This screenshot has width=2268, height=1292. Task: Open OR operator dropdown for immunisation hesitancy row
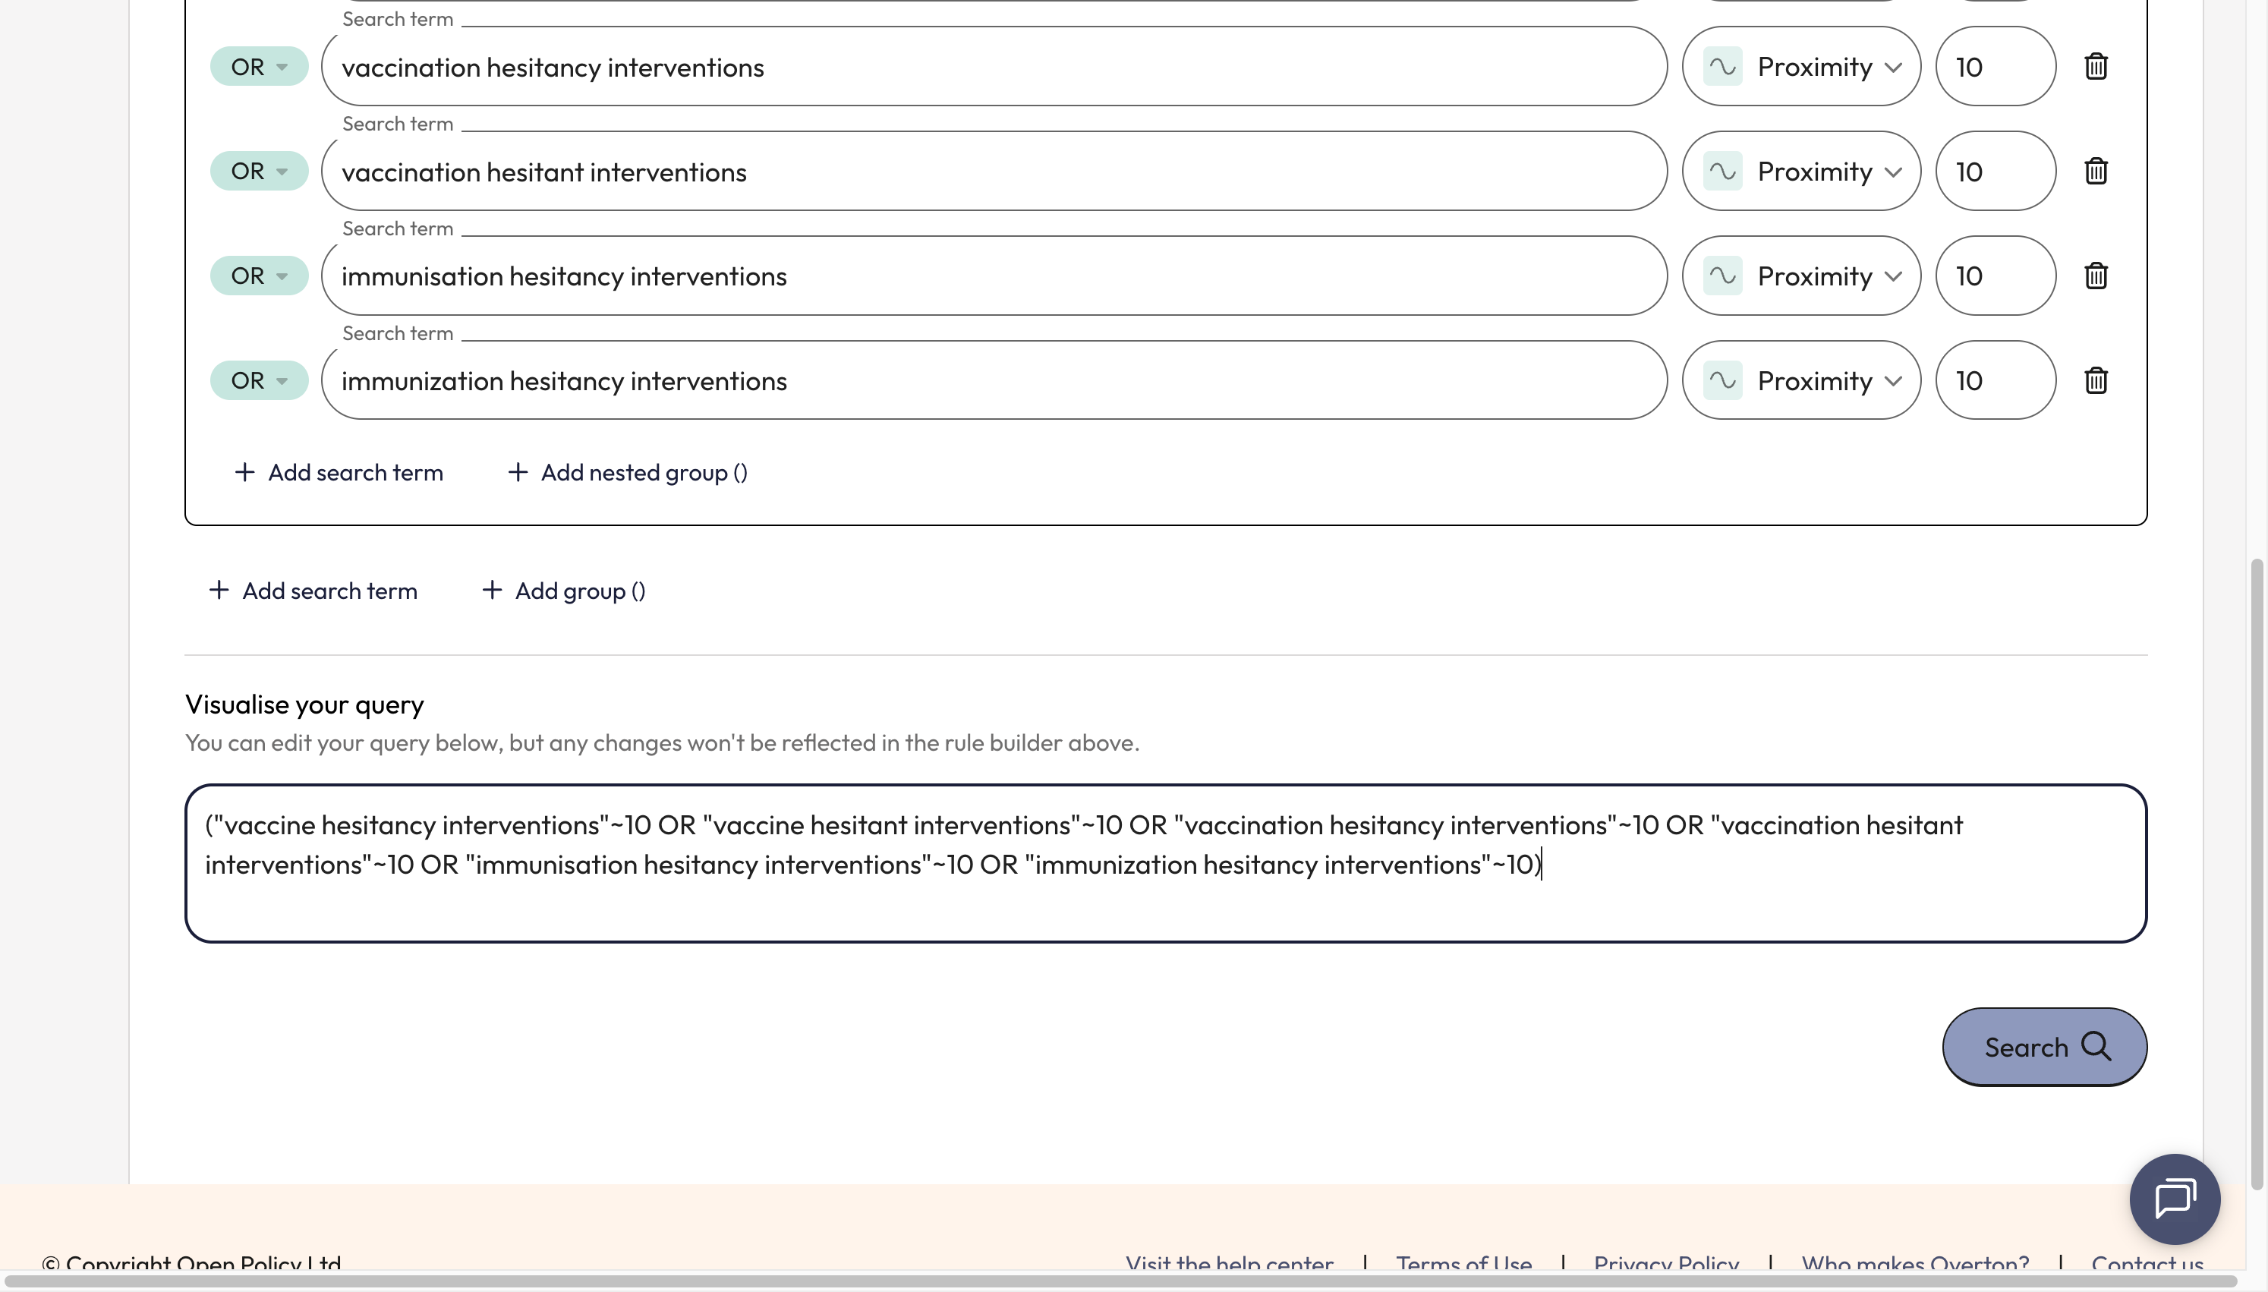pyautogui.click(x=259, y=276)
